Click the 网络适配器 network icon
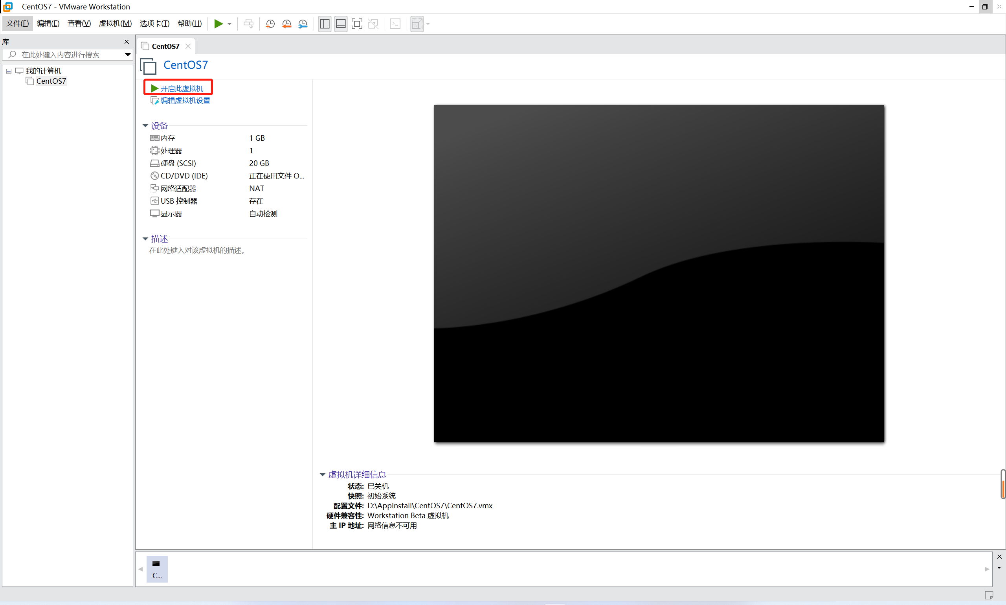Screen dimensions: 1006x605 154,188
